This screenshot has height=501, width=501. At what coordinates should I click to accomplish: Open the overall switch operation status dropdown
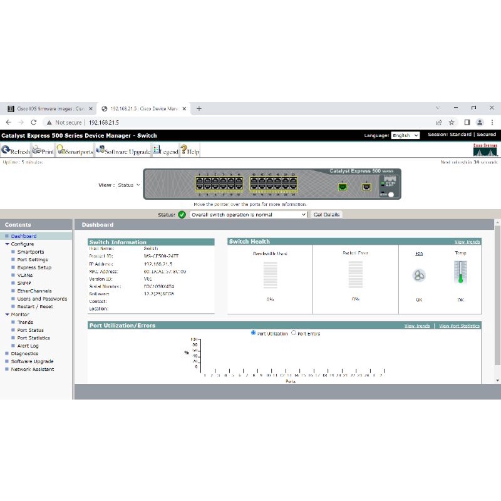tap(249, 215)
